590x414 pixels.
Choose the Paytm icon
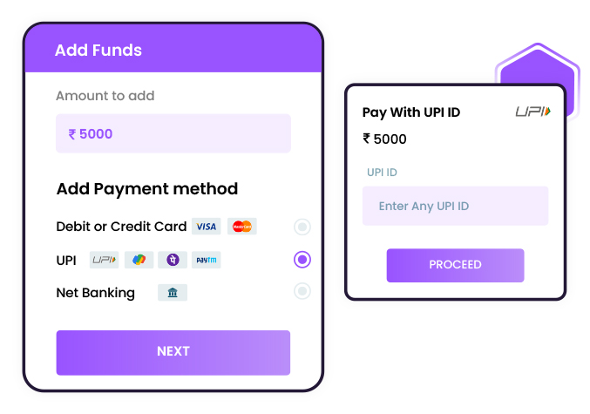(207, 260)
